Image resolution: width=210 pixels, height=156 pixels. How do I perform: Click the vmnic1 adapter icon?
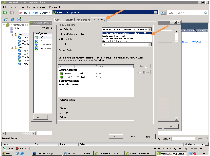coord(61,74)
